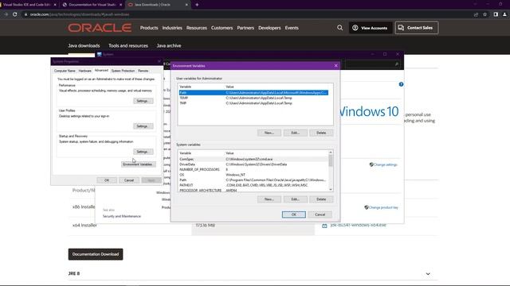Reload the page with the browser refresh icon
This screenshot has width=510, height=286.
click(15, 14)
